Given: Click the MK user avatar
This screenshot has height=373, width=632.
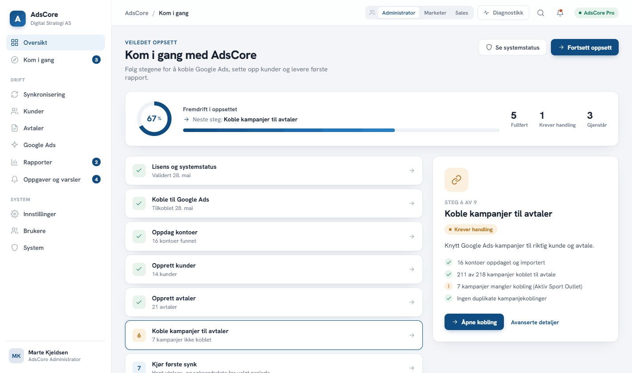Looking at the screenshot, I should [x=16, y=356].
